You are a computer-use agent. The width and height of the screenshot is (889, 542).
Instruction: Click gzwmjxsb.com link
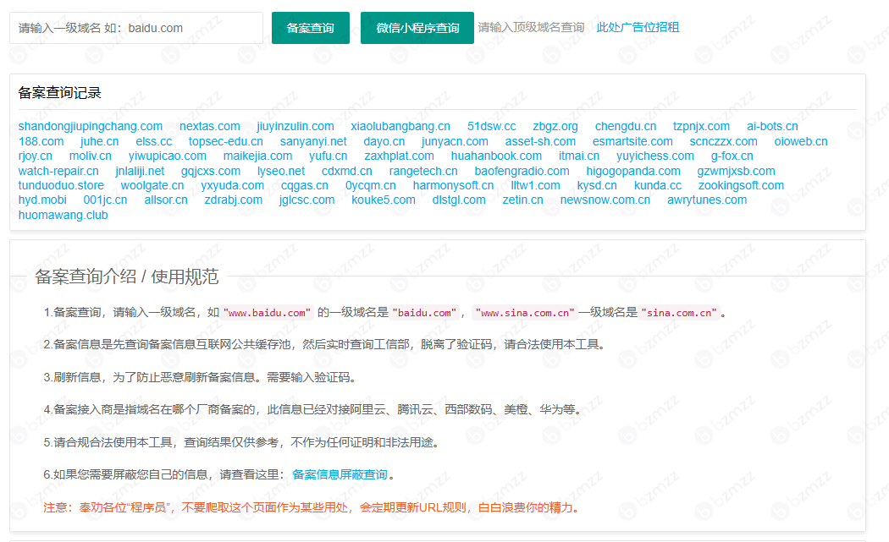736,171
